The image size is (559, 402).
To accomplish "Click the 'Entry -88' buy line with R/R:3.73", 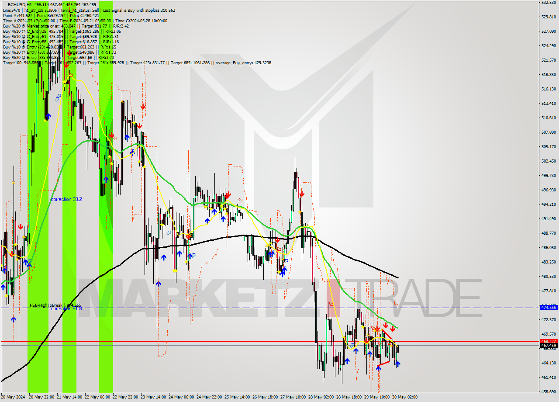I will tap(59, 57).
